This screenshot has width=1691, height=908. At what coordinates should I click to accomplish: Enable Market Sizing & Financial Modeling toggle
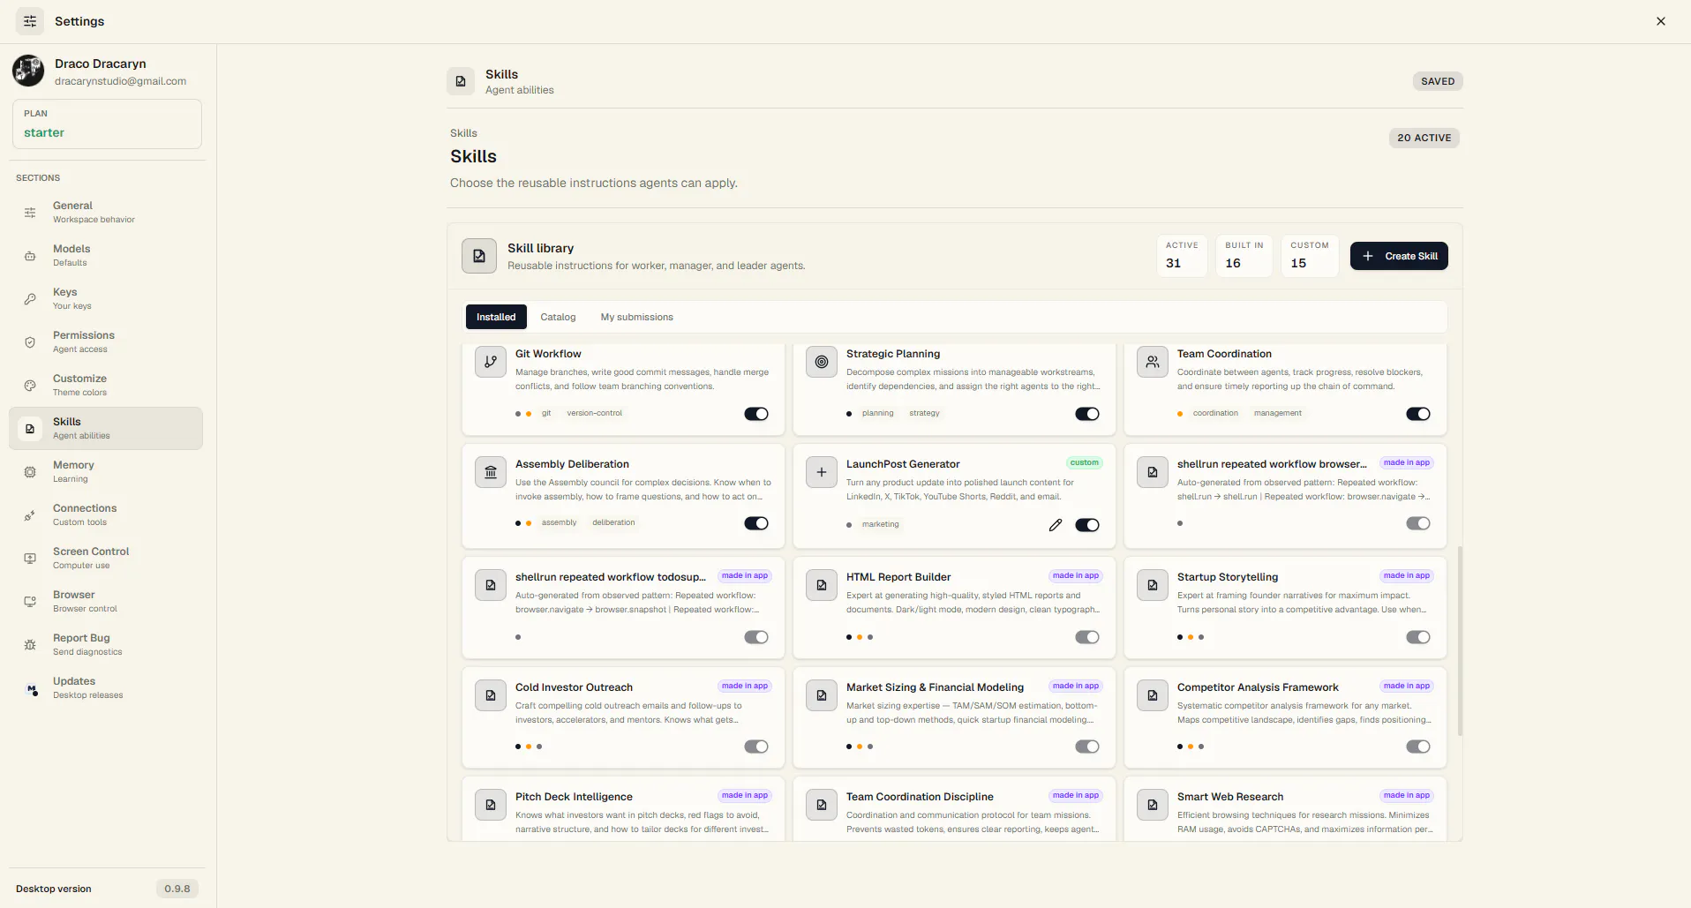point(1087,747)
